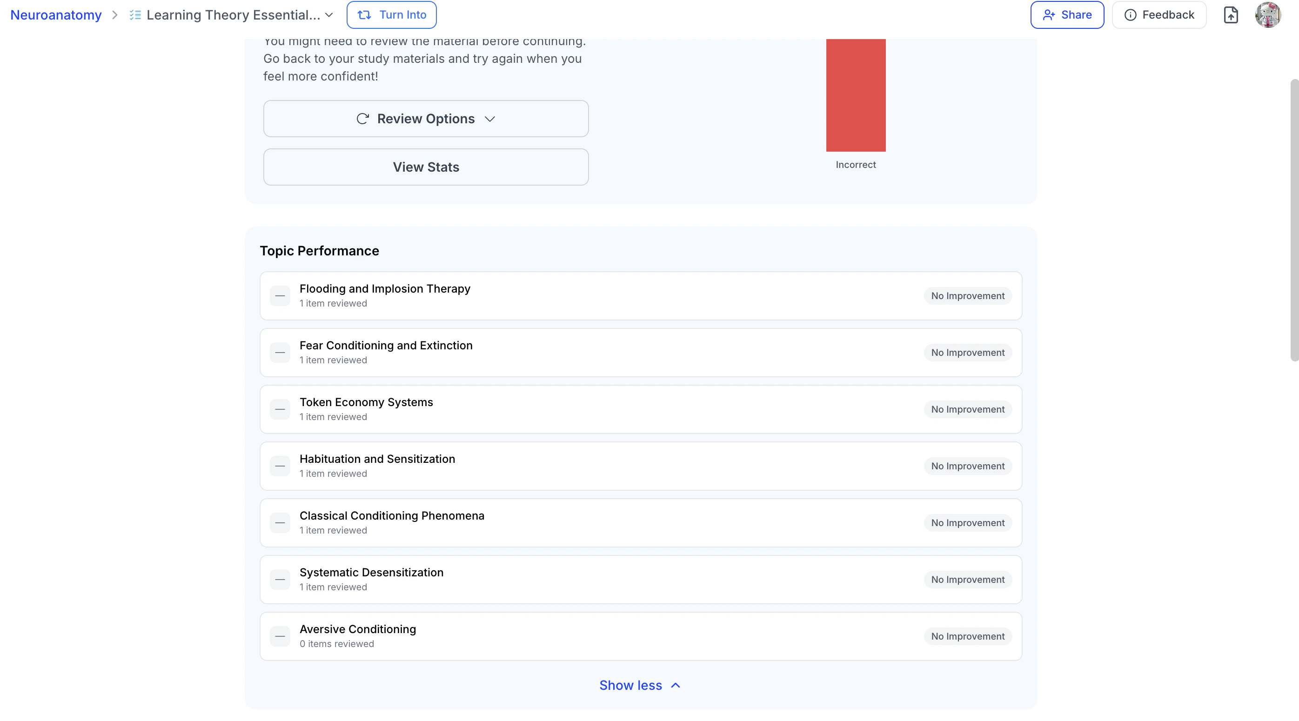This screenshot has width=1299, height=721.
Task: Click the Incorrect chart label
Action: 856,165
